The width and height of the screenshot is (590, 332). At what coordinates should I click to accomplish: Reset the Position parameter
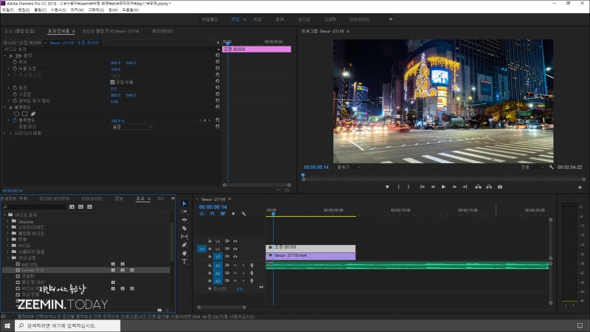click(x=218, y=62)
